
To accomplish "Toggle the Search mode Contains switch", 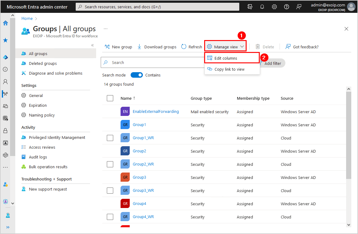I will coord(137,75).
